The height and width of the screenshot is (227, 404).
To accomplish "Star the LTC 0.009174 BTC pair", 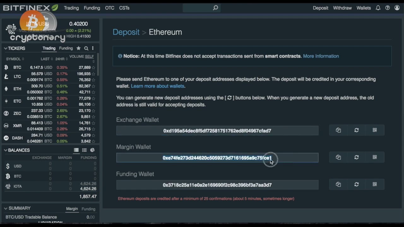I will [x=93, y=80].
